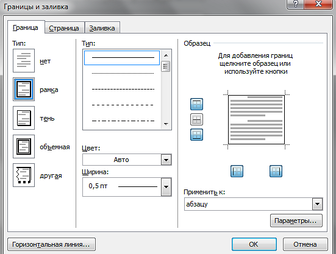
Task: Switch to the 'Заливка' tab
Action: coord(102,28)
